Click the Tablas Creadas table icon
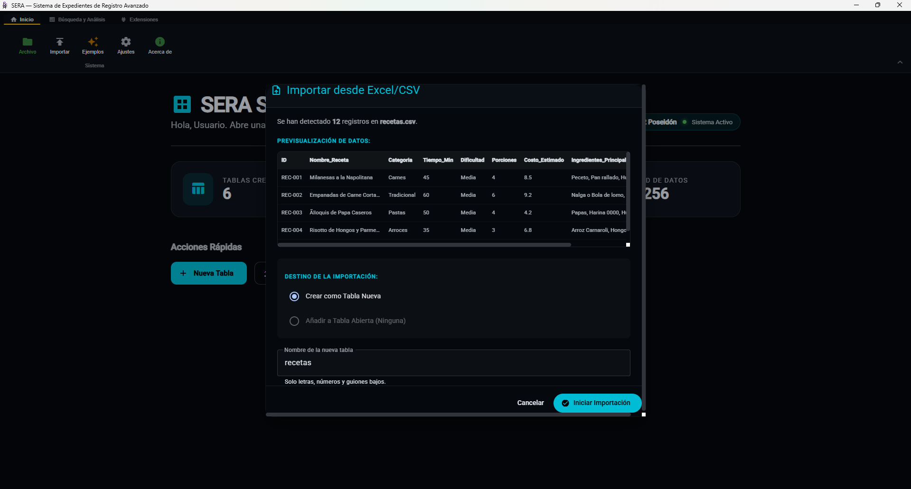 [198, 189]
